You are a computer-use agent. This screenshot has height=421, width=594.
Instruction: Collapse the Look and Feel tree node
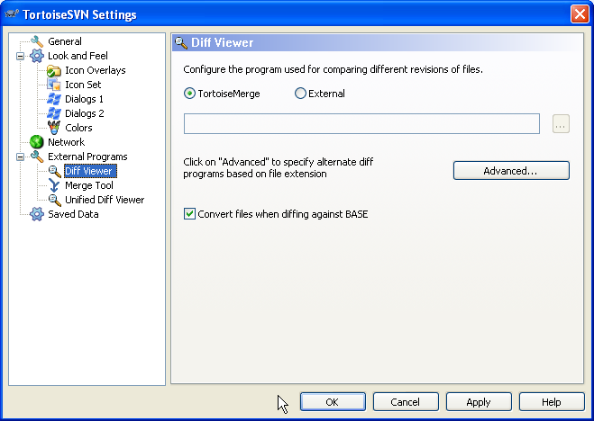pyautogui.click(x=20, y=56)
